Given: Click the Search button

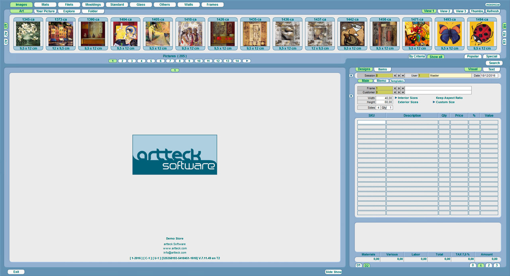Looking at the screenshot, I should point(494,63).
